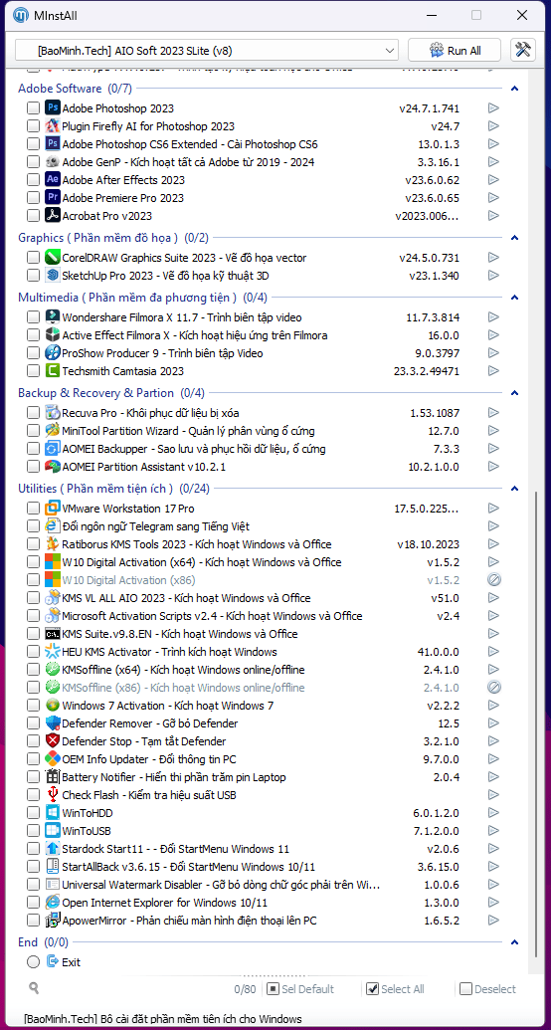Check the Adobe Photoshop 2023 checkbox
Screen dimensions: 551x1030
[33, 107]
